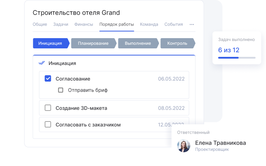
Task: Tick the Создание 3D-макета checkbox
Action: pyautogui.click(x=48, y=108)
